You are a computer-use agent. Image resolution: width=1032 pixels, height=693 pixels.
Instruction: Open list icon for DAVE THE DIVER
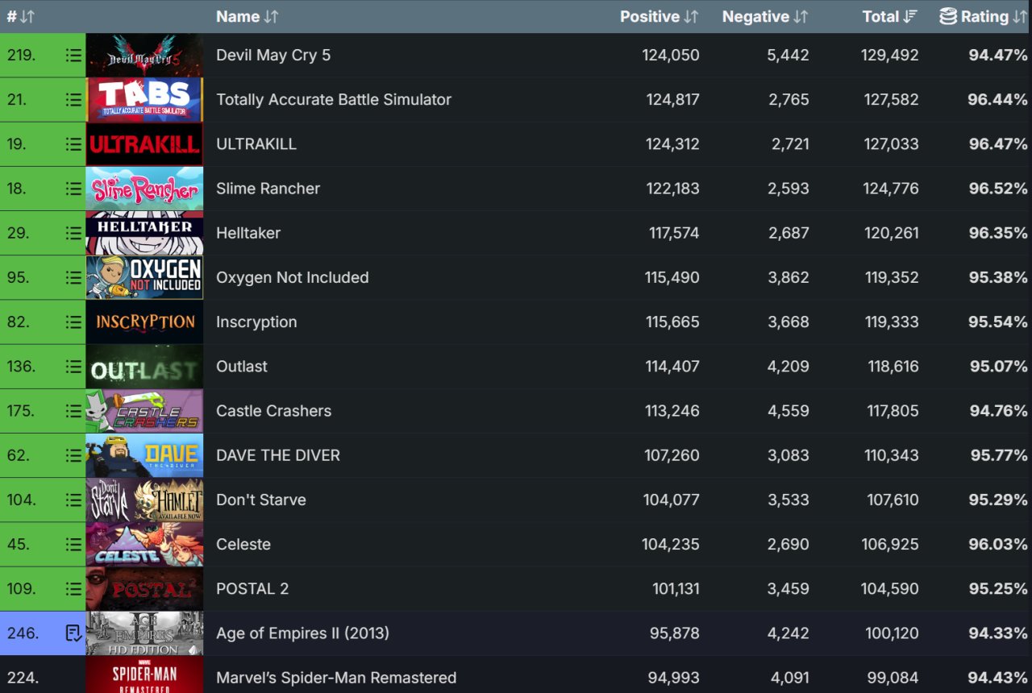point(73,455)
